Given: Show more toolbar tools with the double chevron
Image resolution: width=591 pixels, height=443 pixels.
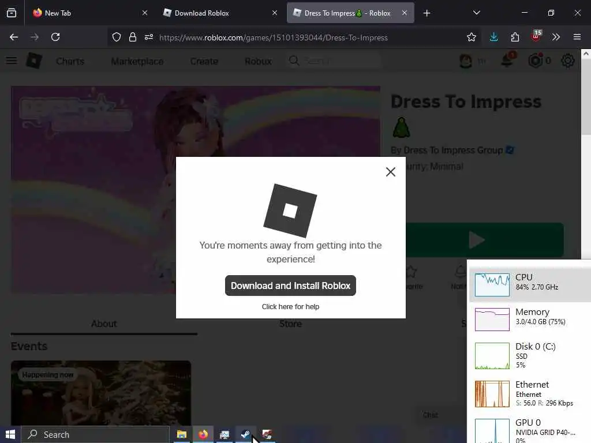Looking at the screenshot, I should click(556, 37).
